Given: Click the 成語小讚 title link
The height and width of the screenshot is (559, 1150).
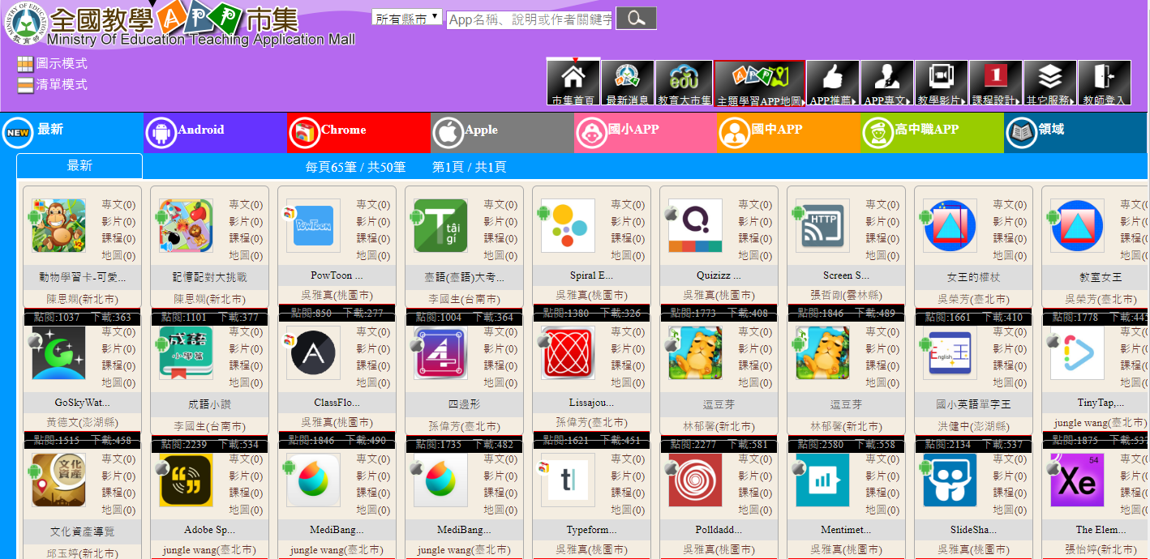Looking at the screenshot, I should (209, 404).
